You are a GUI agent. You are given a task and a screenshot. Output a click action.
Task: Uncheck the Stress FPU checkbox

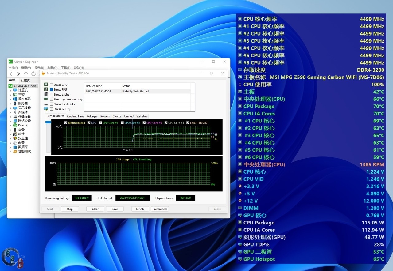(x=52, y=90)
